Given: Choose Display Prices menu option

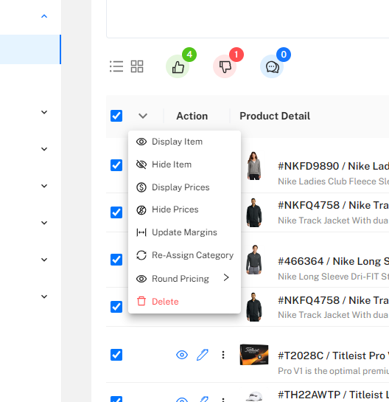Looking at the screenshot, I should 184,187.
